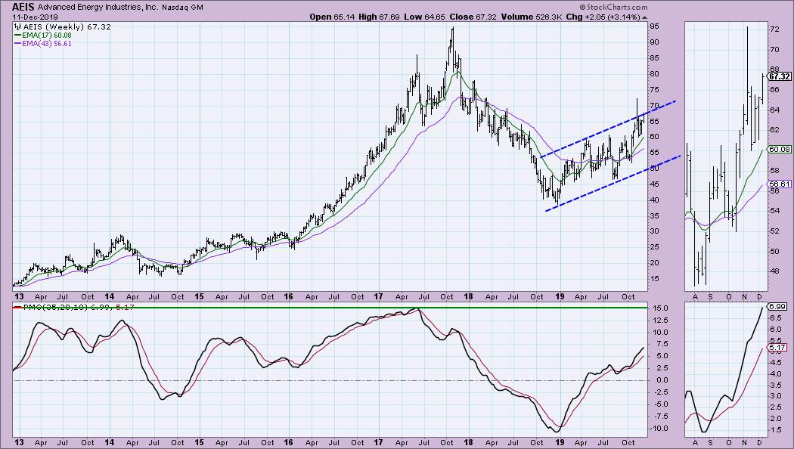Screen dimensions: 794x449
Task: Click the bold AEIS ticker symbol in header
Action: tap(23, 7)
